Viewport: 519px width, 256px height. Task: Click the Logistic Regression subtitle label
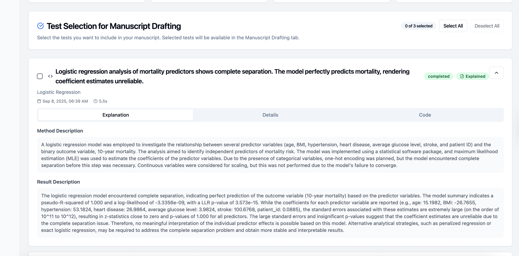(x=59, y=92)
